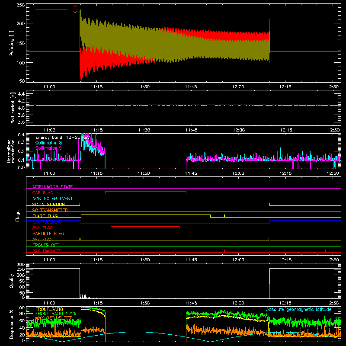Click the yellow FLARE_FLAG spike near 11:55
This screenshot has width=346, height=346.
pos(224,216)
